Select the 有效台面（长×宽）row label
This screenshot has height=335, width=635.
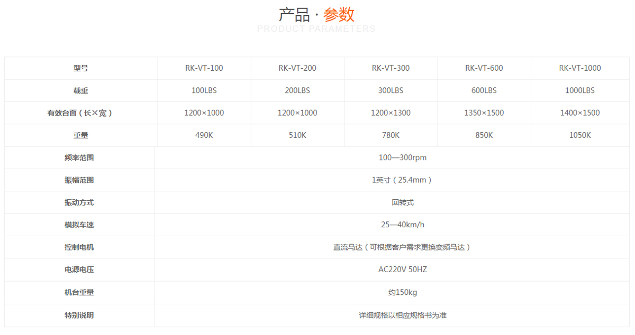pyautogui.click(x=79, y=113)
